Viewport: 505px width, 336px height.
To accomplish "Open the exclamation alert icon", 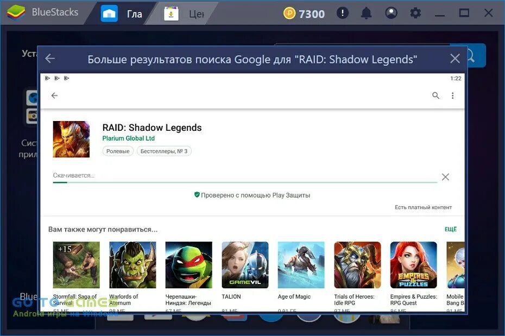I will coord(342,13).
